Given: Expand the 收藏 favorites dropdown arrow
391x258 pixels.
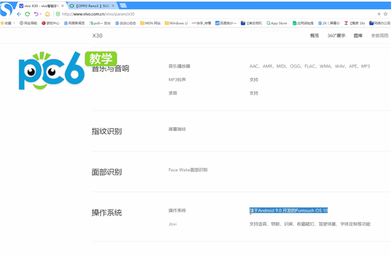Looking at the screenshot, I should click(x=14, y=23).
